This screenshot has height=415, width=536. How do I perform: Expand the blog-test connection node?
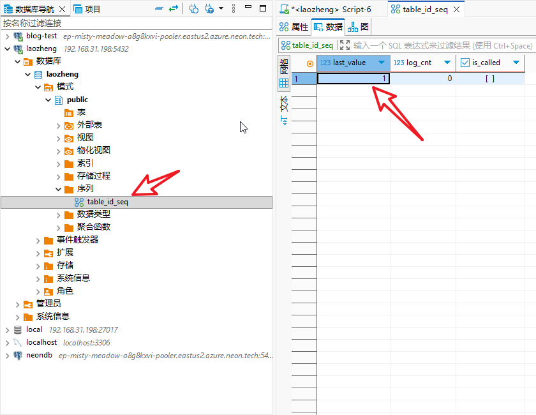(8, 36)
